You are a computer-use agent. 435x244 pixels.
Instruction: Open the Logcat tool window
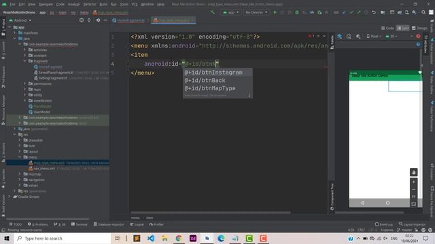coord(137,224)
